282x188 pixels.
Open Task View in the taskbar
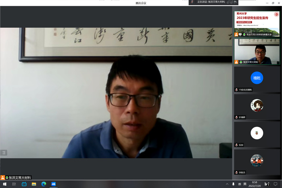[14, 184]
